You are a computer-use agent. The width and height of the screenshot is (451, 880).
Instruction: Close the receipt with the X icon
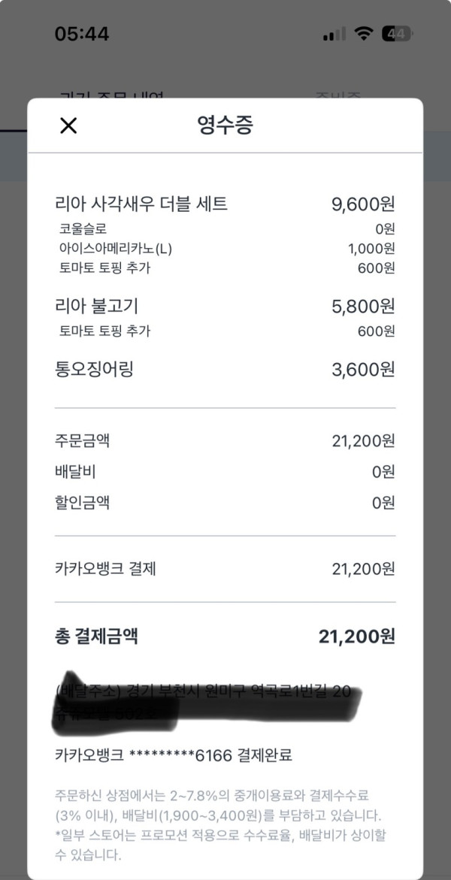[x=68, y=125]
